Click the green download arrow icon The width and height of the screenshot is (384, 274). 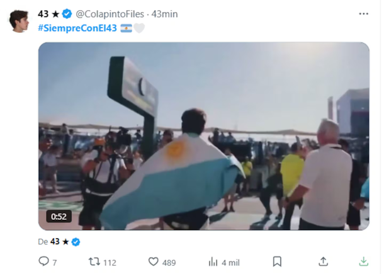click(x=363, y=261)
